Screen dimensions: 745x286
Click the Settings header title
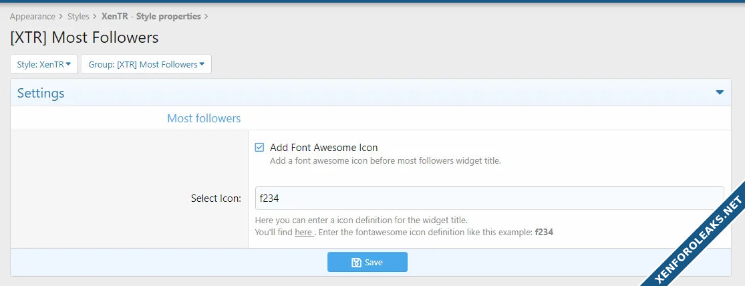coord(41,94)
